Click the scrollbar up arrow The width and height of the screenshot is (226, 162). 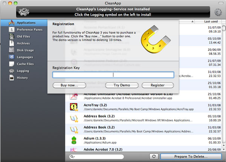[x=224, y=145]
